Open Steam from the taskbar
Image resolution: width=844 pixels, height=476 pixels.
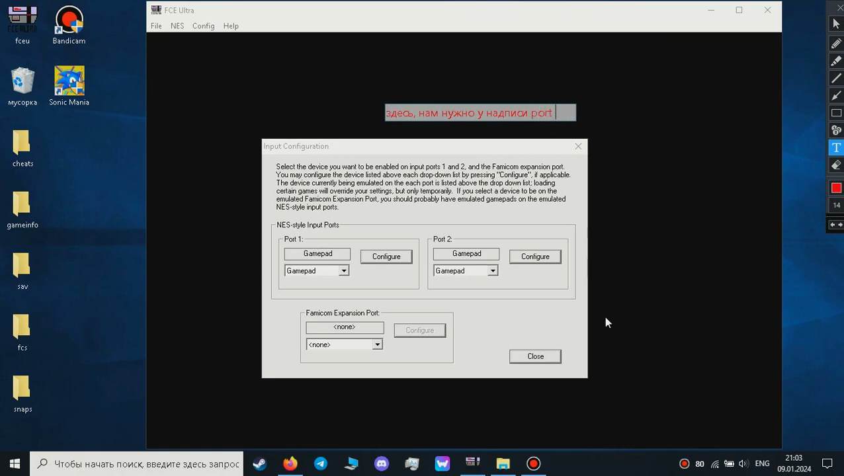click(260, 464)
